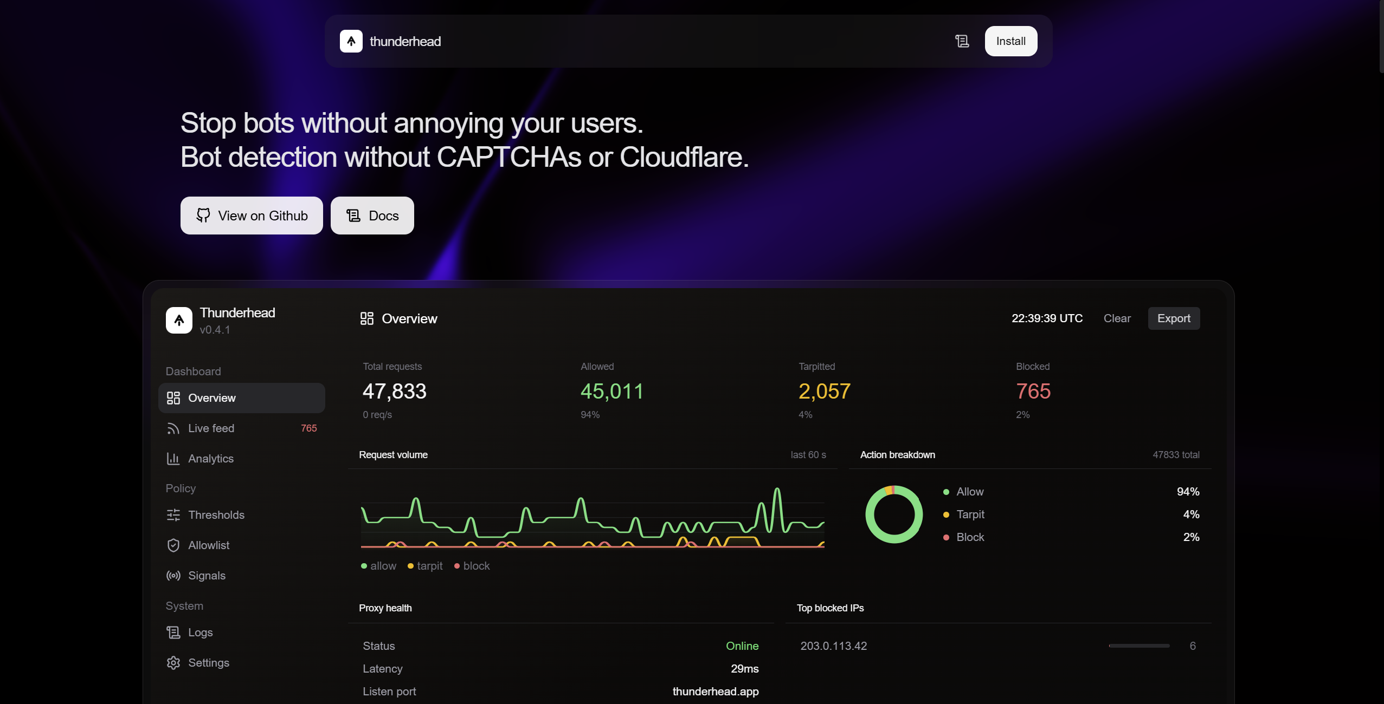Click the 29ms latency value
The width and height of the screenshot is (1384, 704).
[745, 669]
